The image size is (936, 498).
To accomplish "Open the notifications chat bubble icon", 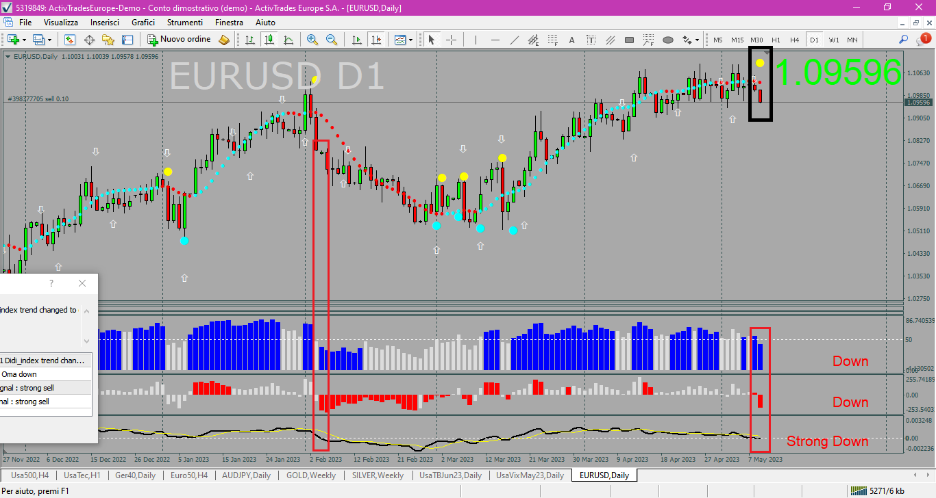I will click(924, 40).
